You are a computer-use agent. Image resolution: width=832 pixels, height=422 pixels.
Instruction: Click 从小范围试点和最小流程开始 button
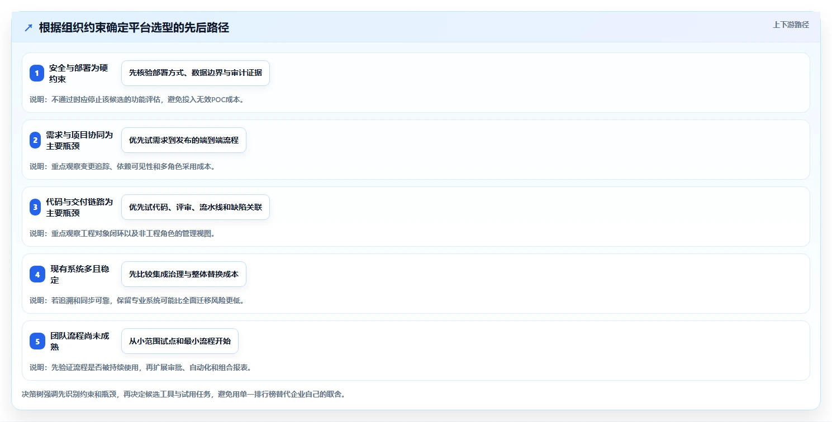(x=180, y=341)
